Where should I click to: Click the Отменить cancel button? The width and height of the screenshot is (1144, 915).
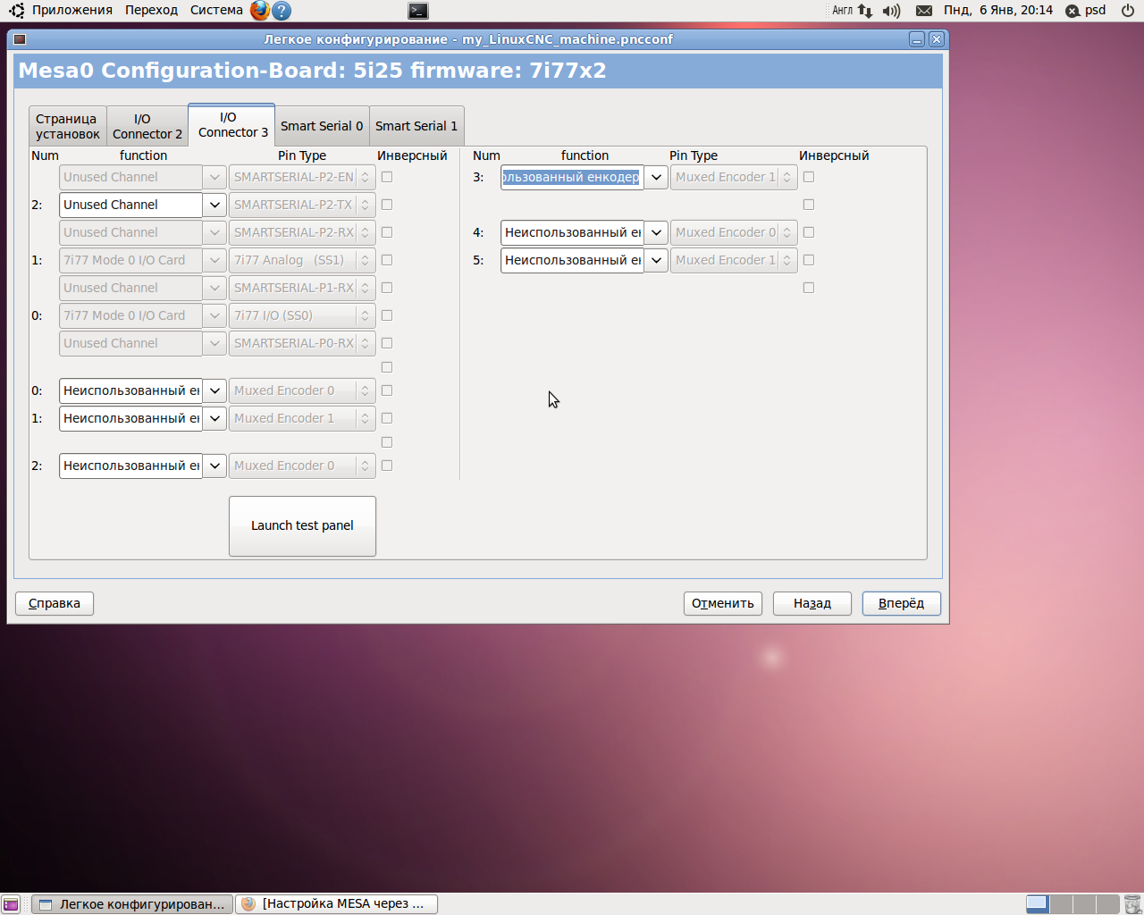723,603
